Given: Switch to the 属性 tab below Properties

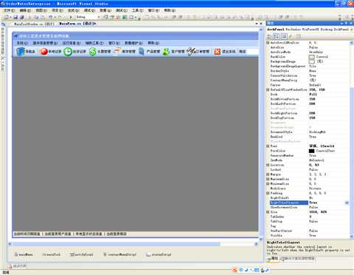Looking at the screenshot, I should pos(273,259).
